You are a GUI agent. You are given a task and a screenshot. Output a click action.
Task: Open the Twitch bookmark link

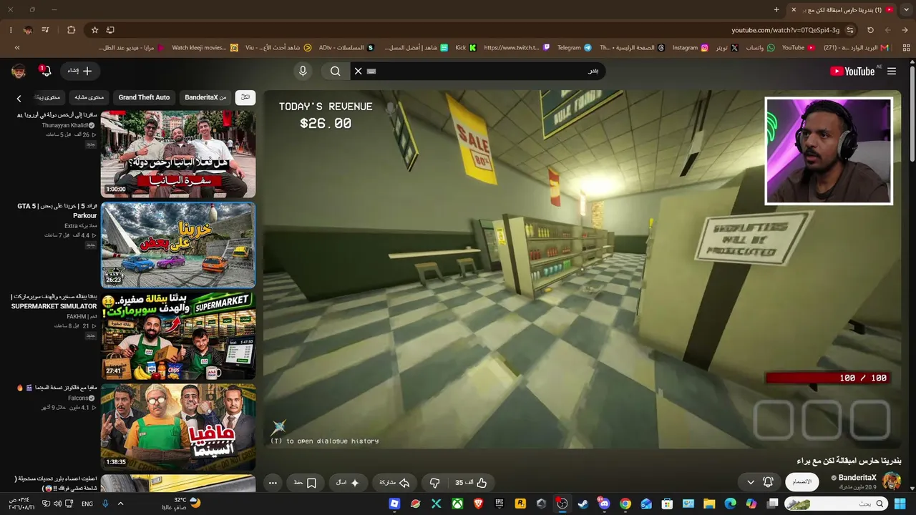pyautogui.click(x=517, y=48)
